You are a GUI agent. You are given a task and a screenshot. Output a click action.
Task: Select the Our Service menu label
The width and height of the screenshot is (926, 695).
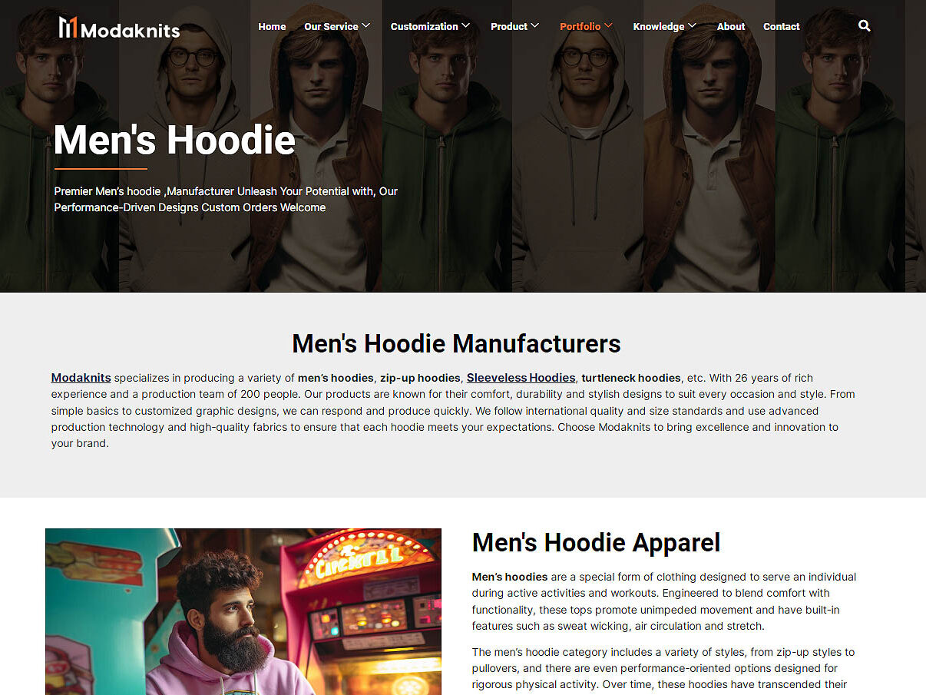point(331,26)
